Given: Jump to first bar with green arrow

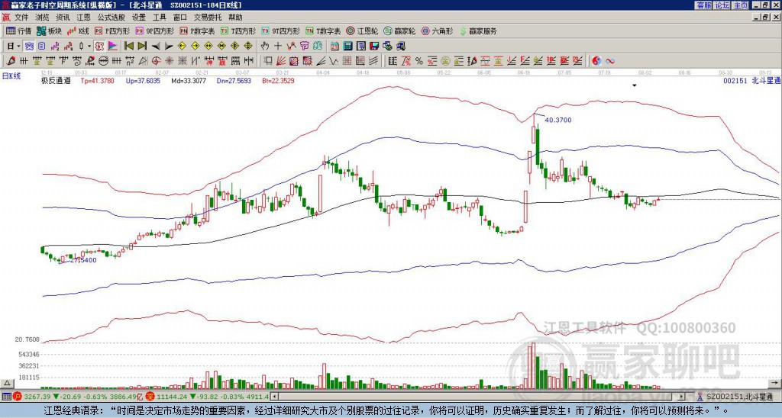Looking at the screenshot, I should pos(128,47).
